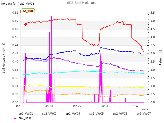Viewport: 164px width, 123px height.
Task: Click the 0.52 left axis value
Action: [x=15, y=13]
